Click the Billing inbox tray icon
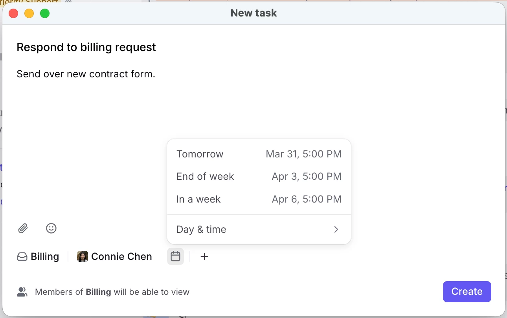Screen dimensions: 507x318 (22, 257)
